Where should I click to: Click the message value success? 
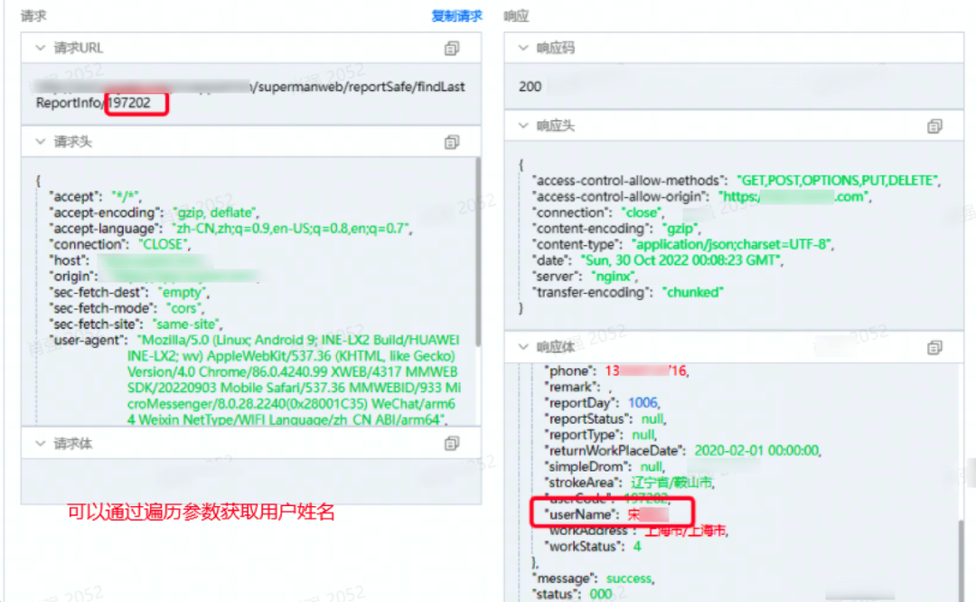[x=629, y=578]
